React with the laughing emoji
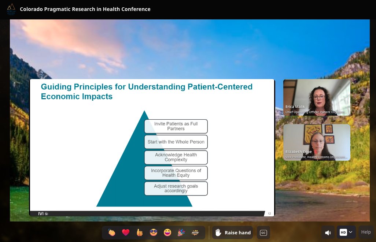 tap(167, 232)
